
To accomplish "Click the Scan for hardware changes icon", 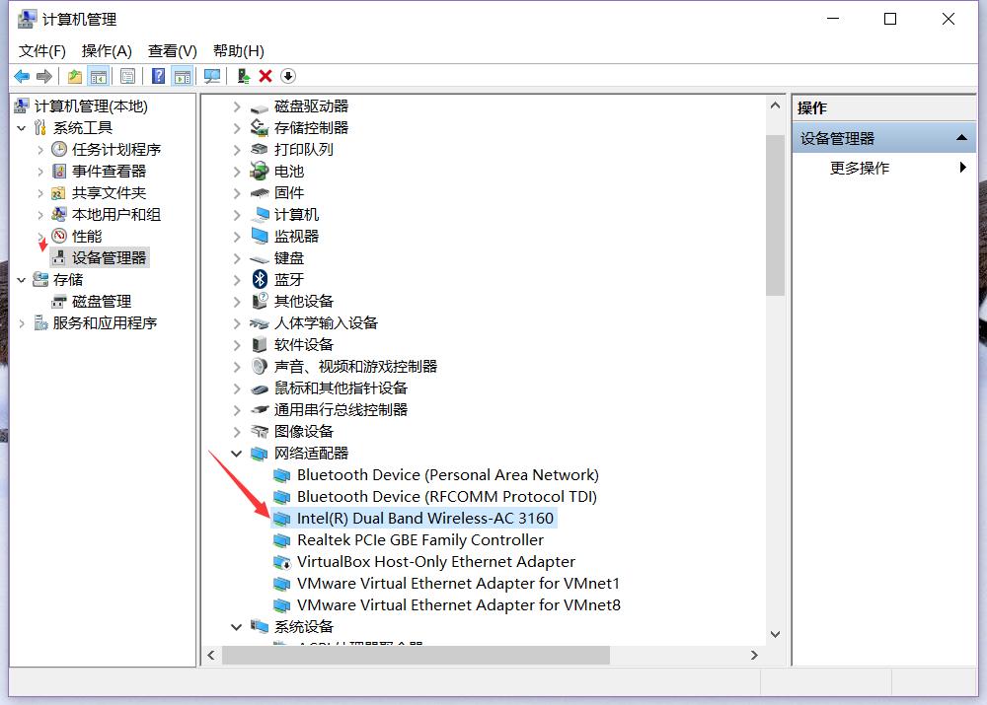I will 212,76.
